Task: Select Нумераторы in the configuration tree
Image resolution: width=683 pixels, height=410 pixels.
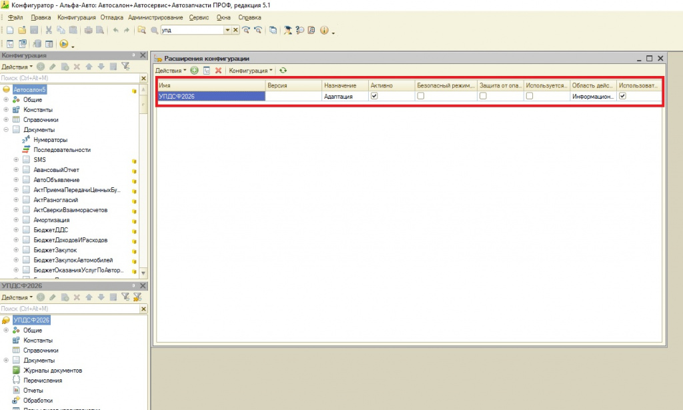Action: pos(51,140)
